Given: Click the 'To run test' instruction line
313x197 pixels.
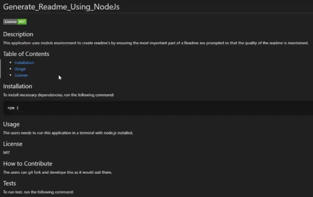Looking at the screenshot, I should pos(38,192).
